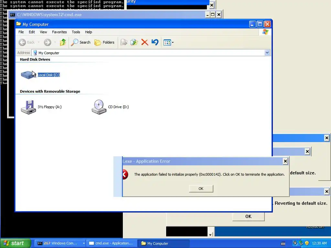331x248 pixels.
Task: Switch to cmd.exe - Application Error taskbar button
Action: pos(111,243)
